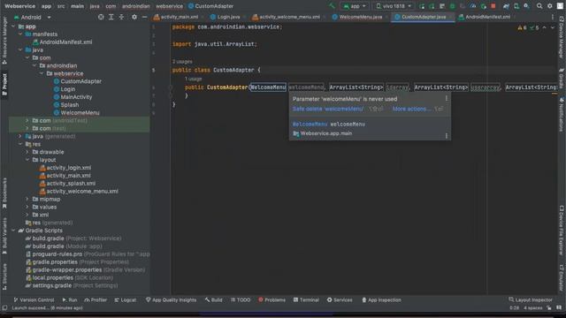This screenshot has width=566, height=318.
Task: Hide the Project panel with minus icon
Action: [x=144, y=17]
